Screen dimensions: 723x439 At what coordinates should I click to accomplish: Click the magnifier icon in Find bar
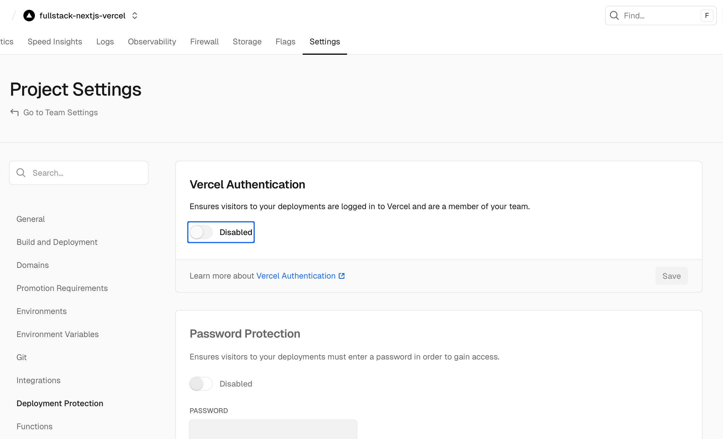614,16
